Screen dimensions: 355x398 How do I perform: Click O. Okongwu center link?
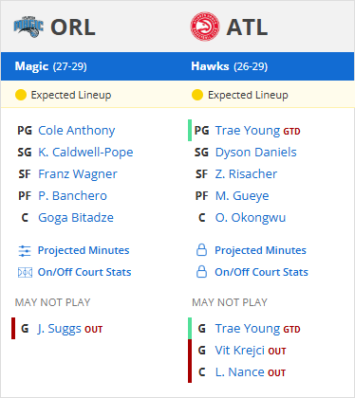click(x=251, y=218)
